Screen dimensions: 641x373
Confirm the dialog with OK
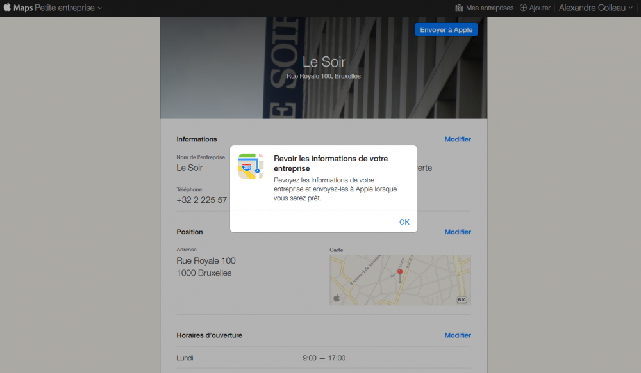[x=404, y=222]
